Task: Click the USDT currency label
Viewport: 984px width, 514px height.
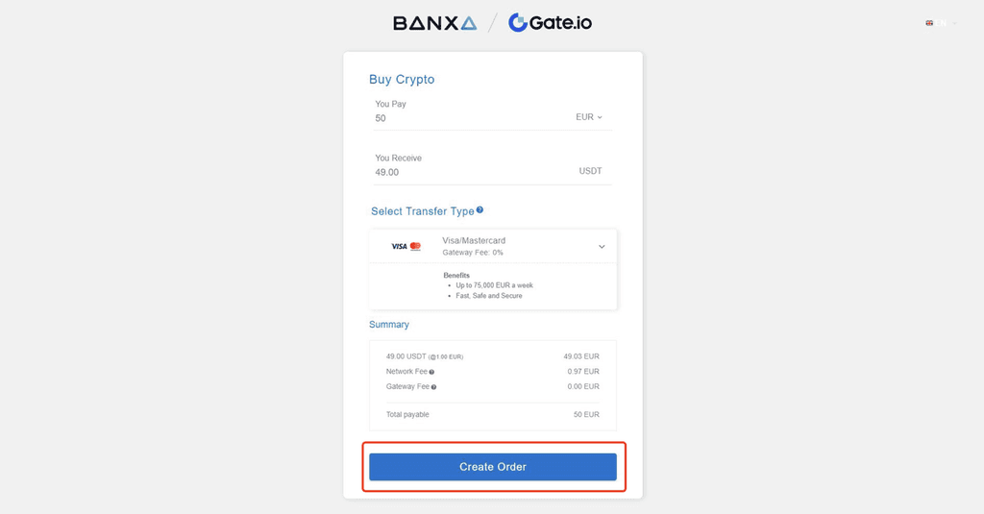Action: point(590,171)
